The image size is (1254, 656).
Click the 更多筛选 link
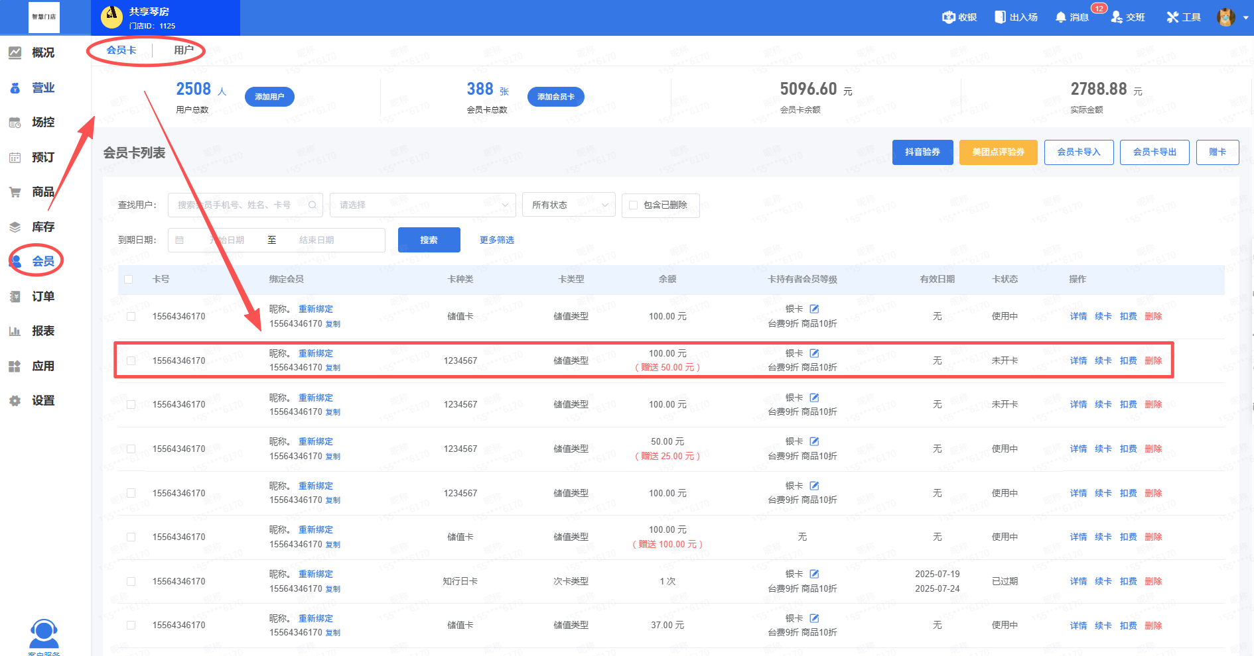[x=496, y=240]
